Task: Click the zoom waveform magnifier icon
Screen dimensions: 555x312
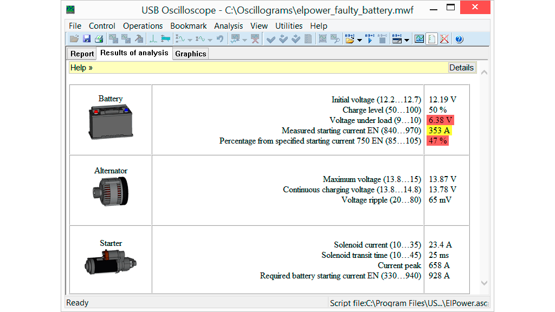Action: coord(335,39)
